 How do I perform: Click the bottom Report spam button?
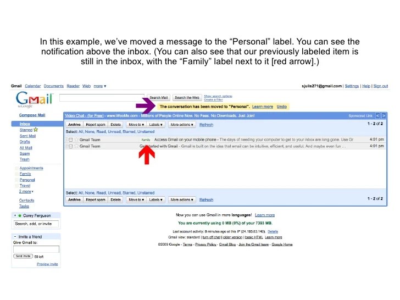pos(96,200)
